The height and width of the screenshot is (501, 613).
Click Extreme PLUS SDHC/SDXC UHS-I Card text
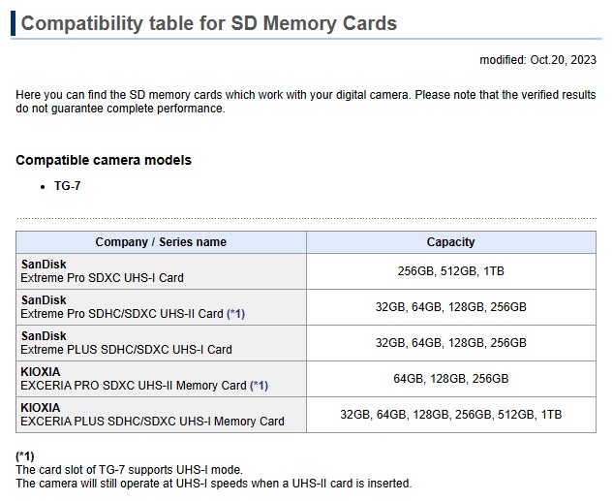(126, 349)
